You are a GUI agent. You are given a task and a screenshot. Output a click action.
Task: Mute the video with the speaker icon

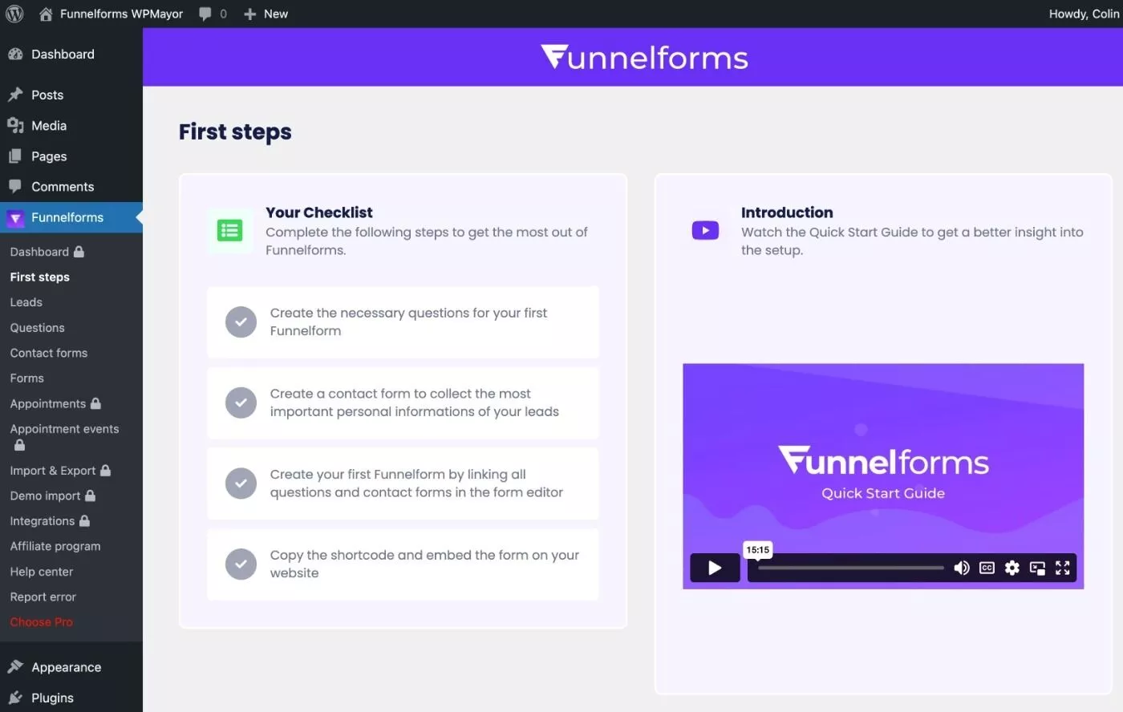[x=961, y=568]
